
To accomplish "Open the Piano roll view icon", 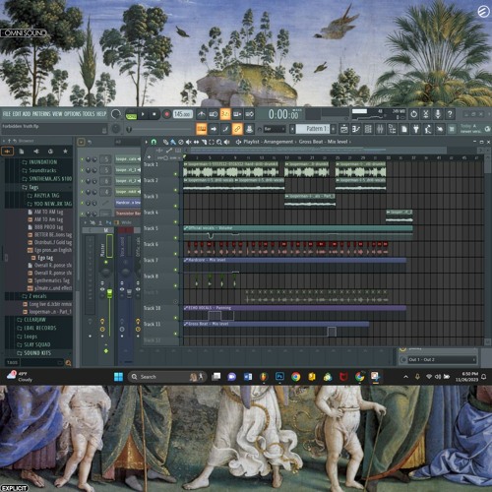I will click(x=356, y=129).
